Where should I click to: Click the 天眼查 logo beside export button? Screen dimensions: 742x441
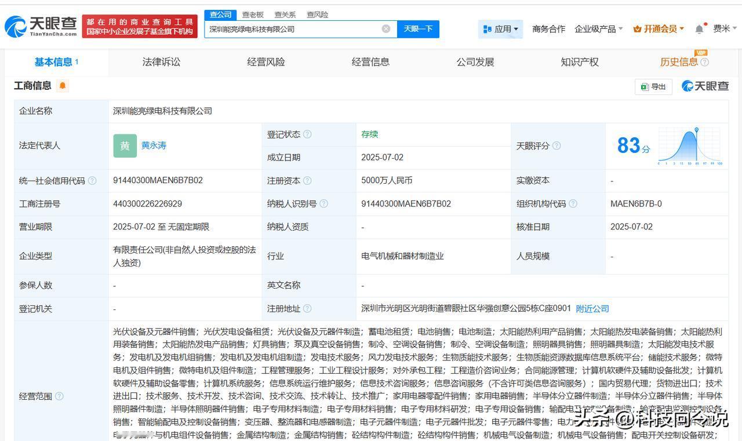[x=705, y=86]
